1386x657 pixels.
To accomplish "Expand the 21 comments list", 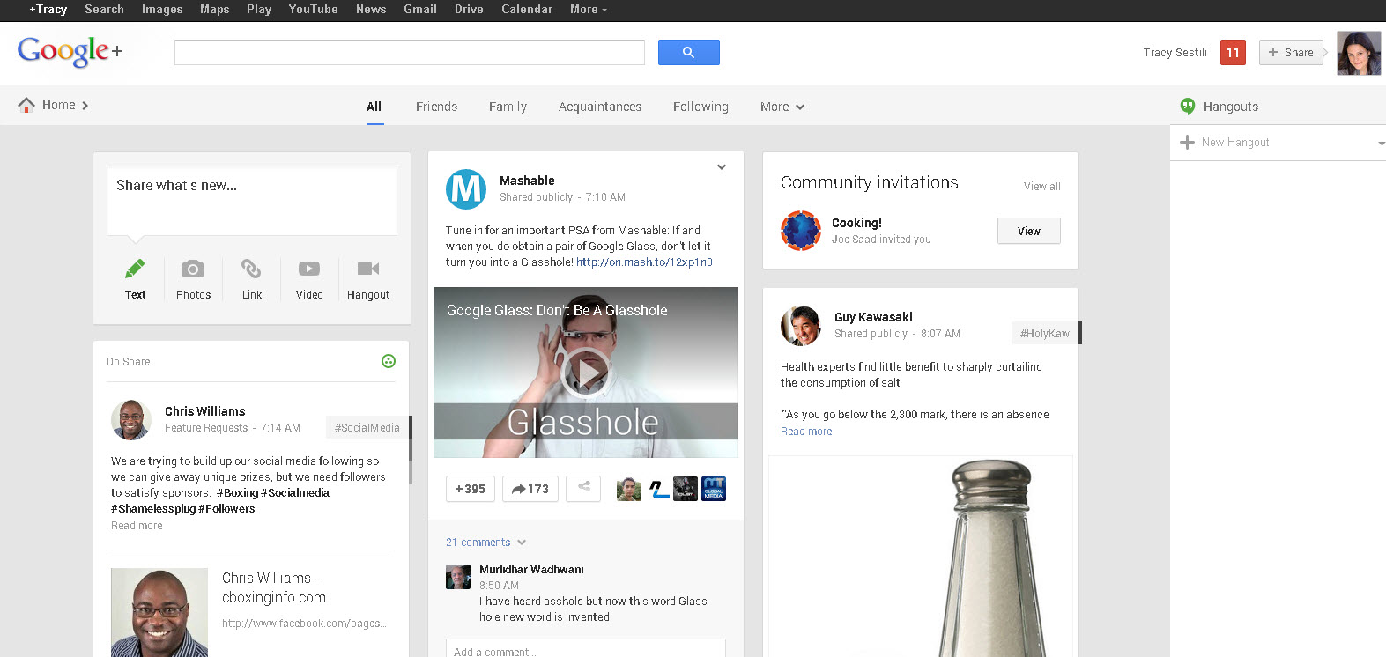I will [x=485, y=543].
